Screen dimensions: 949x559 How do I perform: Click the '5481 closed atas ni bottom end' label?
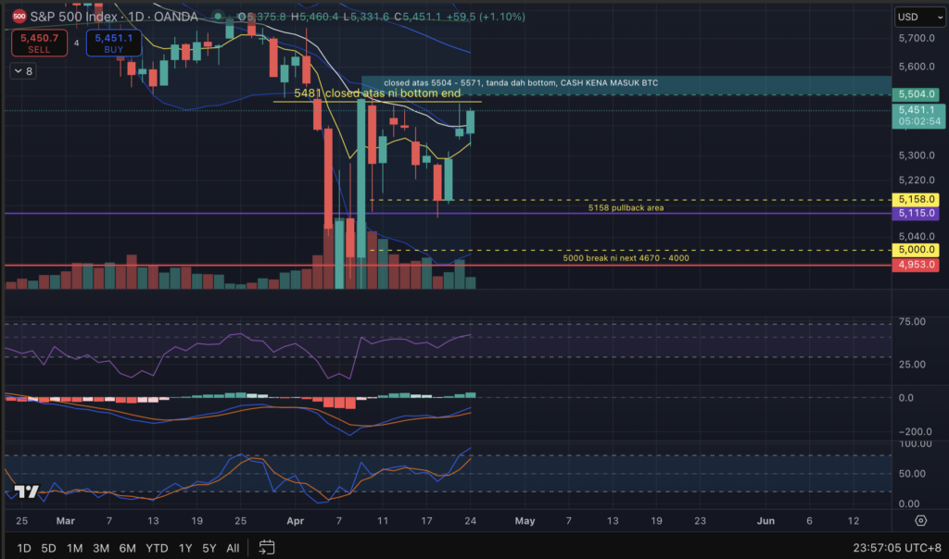pyautogui.click(x=377, y=93)
